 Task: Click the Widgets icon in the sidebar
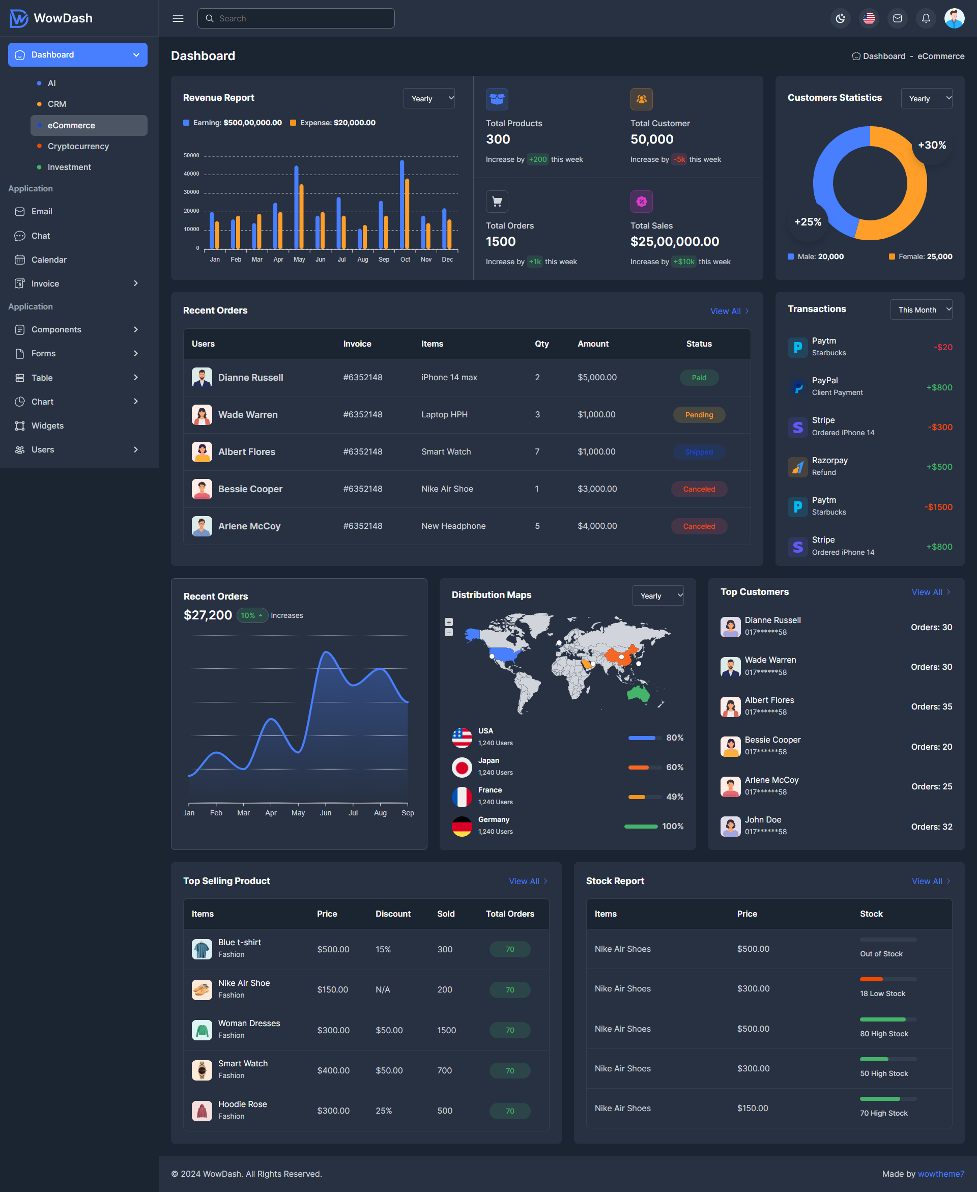tap(47, 425)
